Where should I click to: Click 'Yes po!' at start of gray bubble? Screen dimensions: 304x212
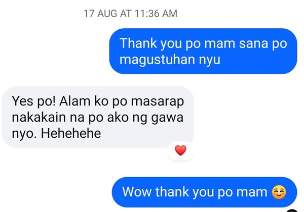(34, 101)
